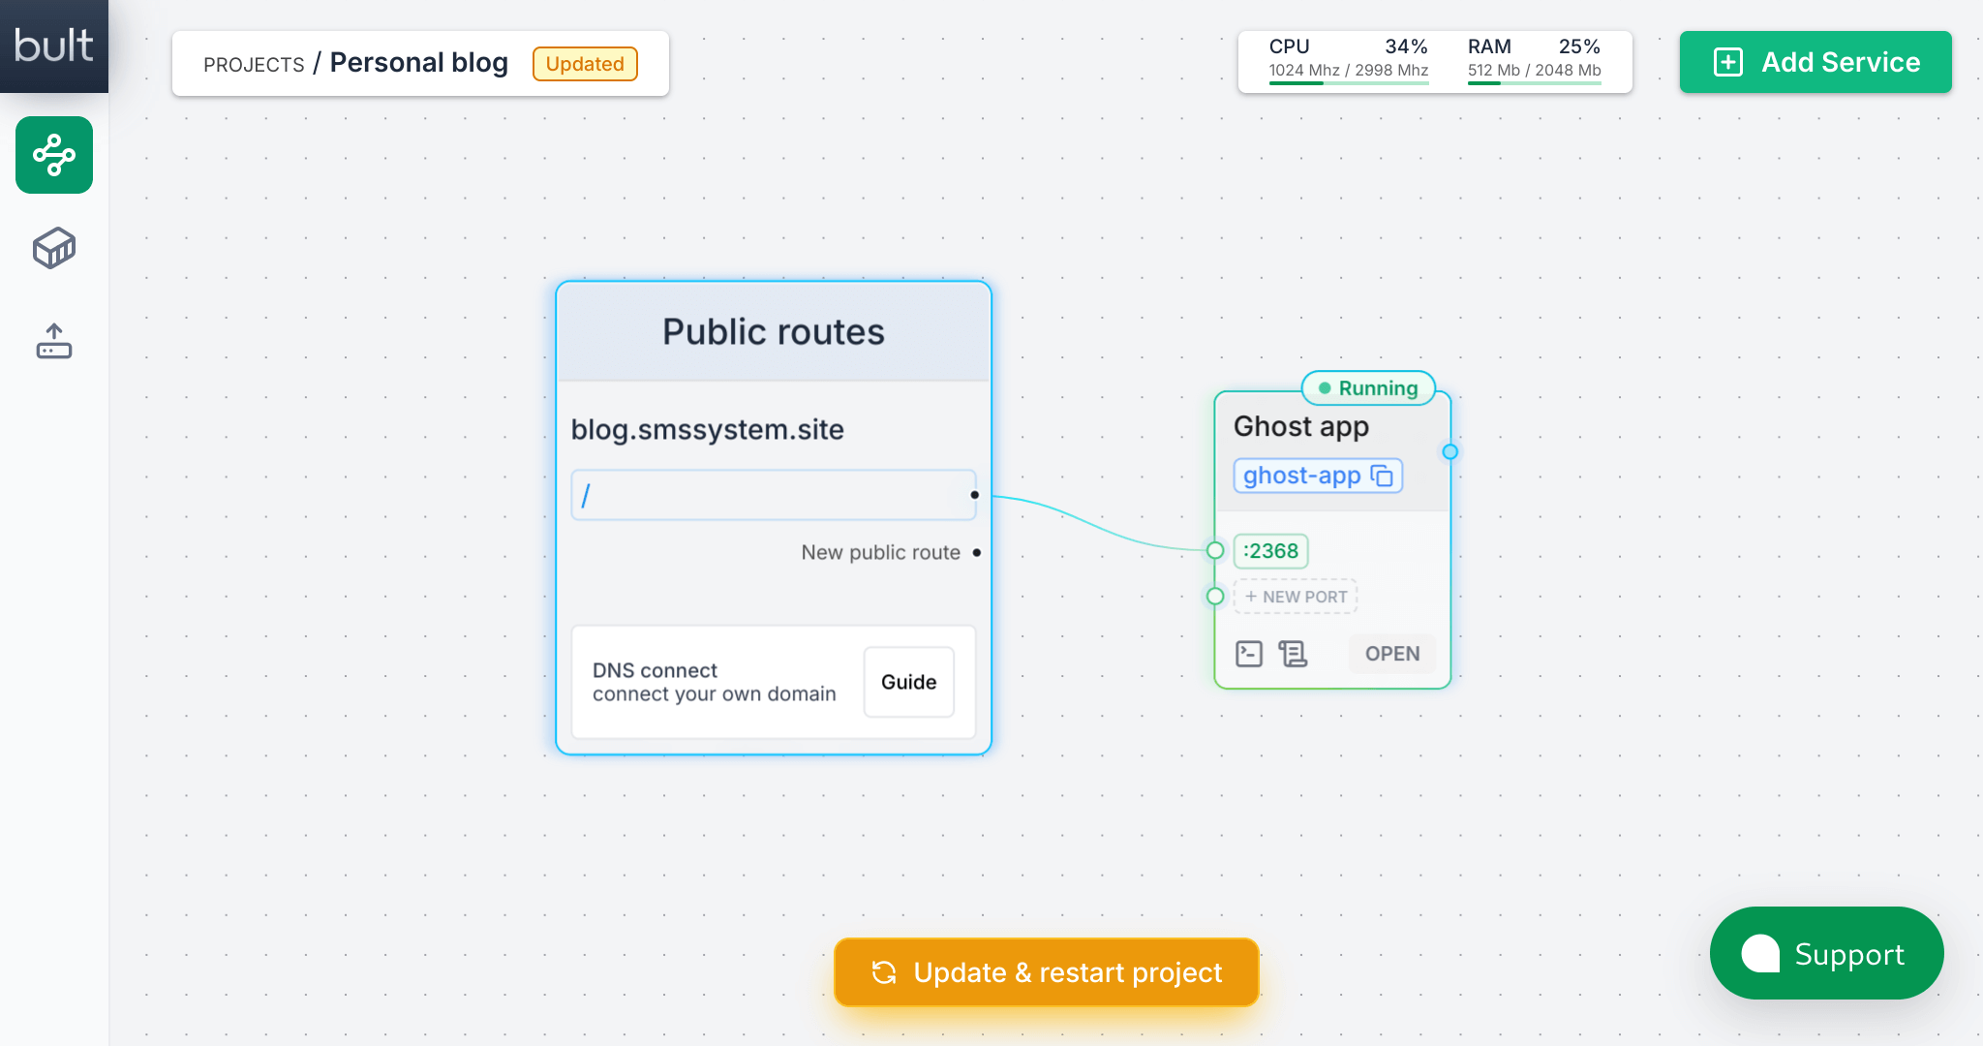Click the logs/file icon on Ghost app
Viewport: 1983px width, 1046px height.
click(x=1292, y=652)
